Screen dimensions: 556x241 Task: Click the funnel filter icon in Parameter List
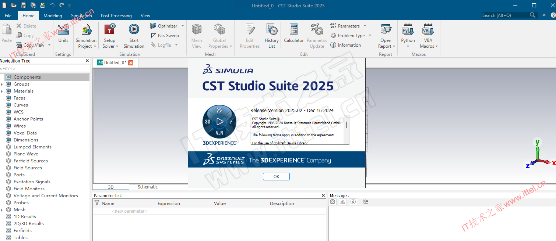(97, 203)
